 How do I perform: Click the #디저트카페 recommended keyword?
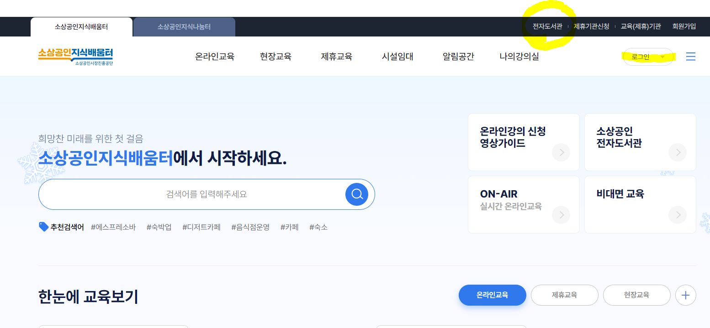[x=201, y=227]
